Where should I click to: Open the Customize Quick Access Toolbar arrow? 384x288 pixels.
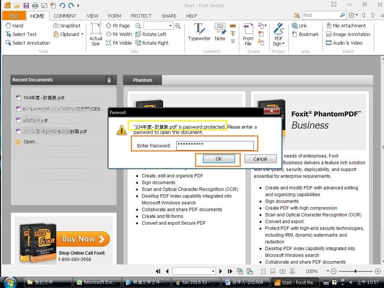78,5
